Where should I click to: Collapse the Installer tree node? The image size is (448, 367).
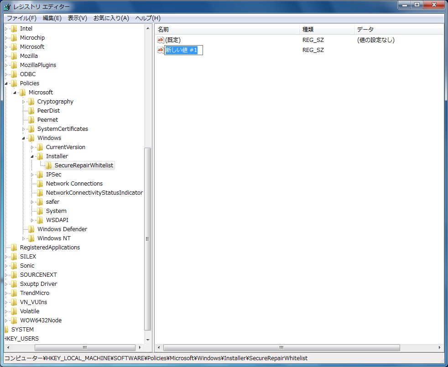[x=32, y=156]
